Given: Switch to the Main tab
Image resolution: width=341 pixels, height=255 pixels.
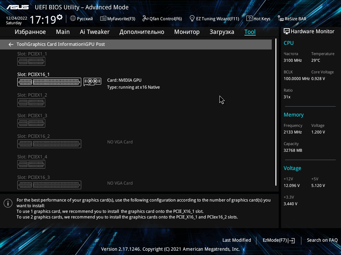Looking at the screenshot, I should (x=63, y=32).
